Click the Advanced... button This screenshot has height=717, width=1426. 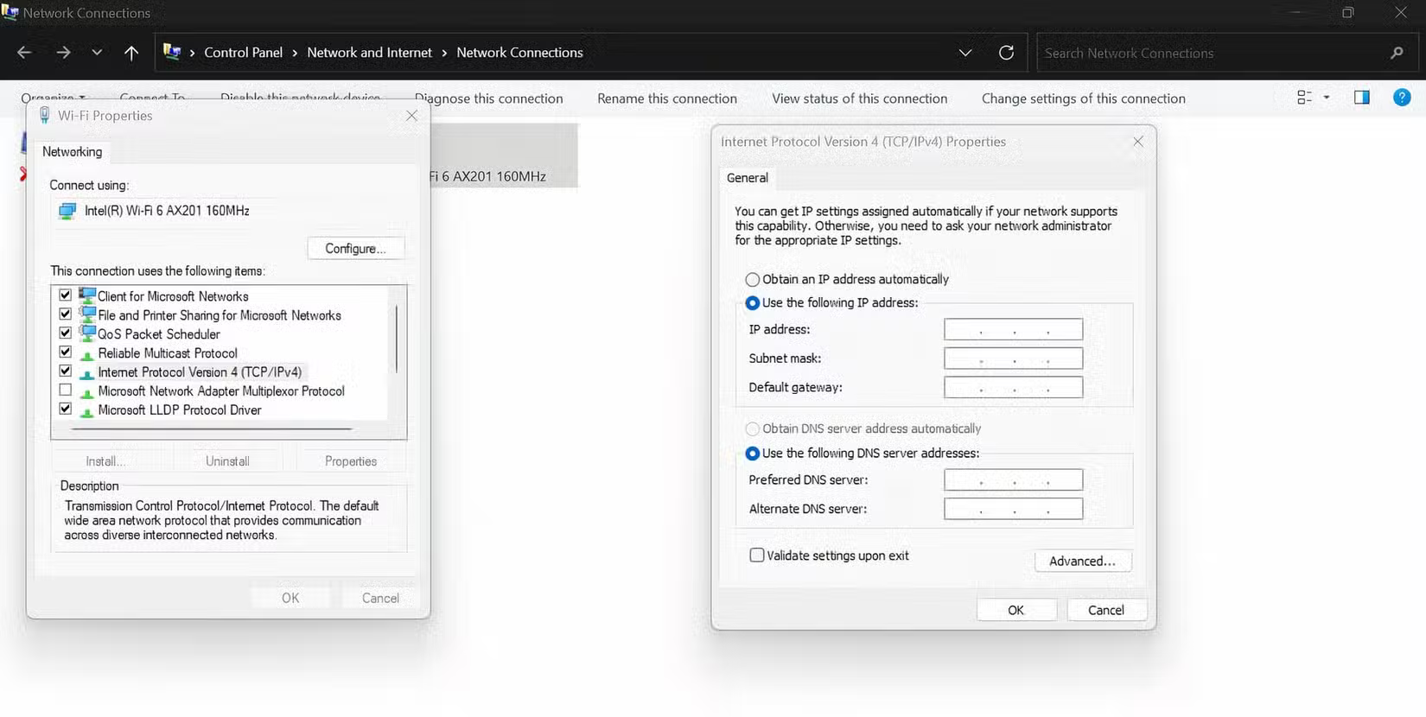click(x=1082, y=561)
